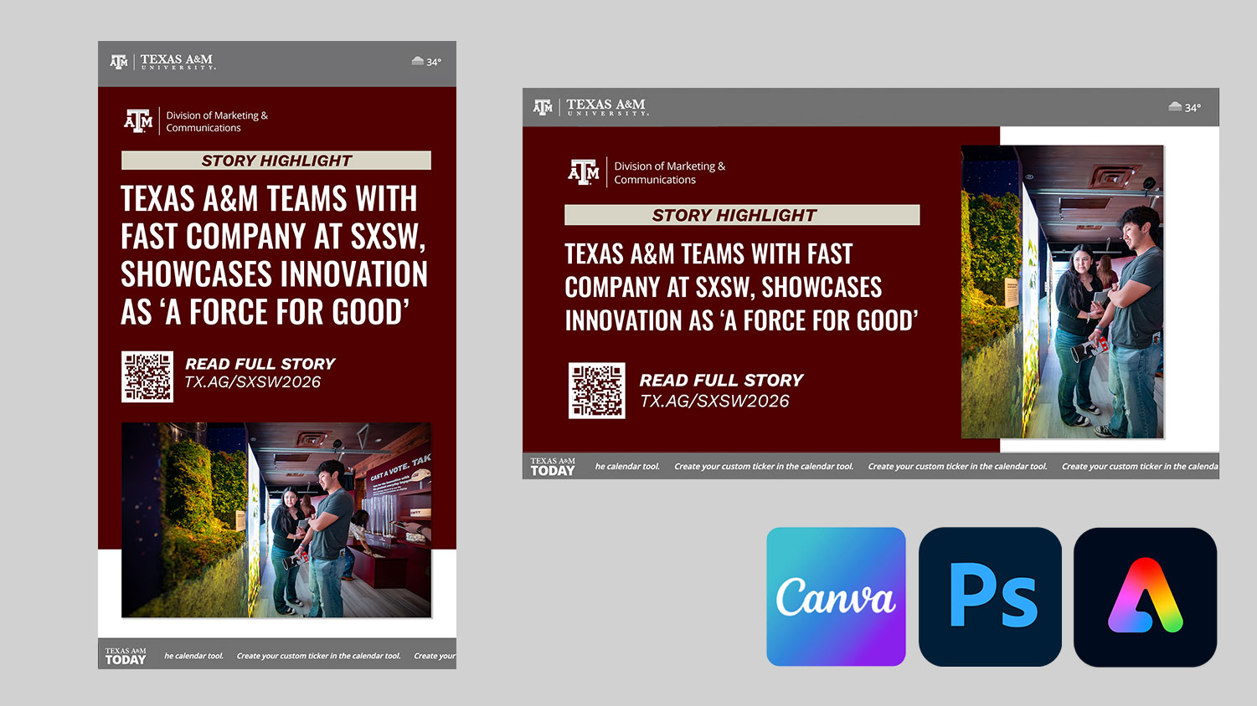Click Texas A&M Today logo on landscape ticker

(553, 467)
